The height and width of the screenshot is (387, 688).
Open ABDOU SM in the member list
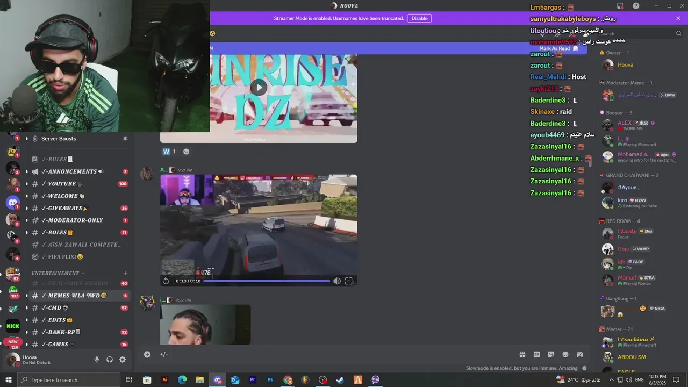pos(640,357)
